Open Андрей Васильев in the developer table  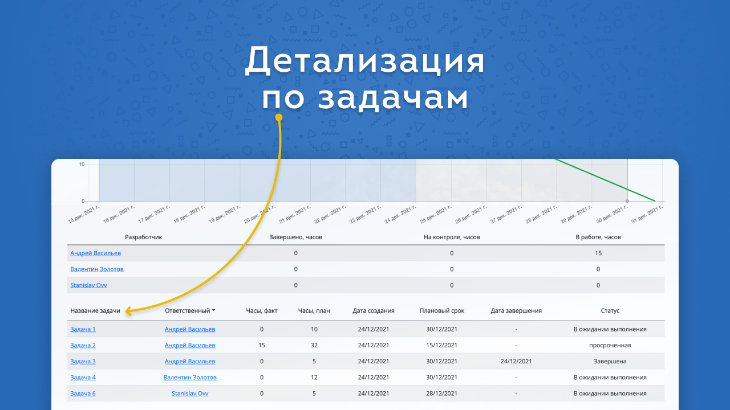click(x=96, y=253)
